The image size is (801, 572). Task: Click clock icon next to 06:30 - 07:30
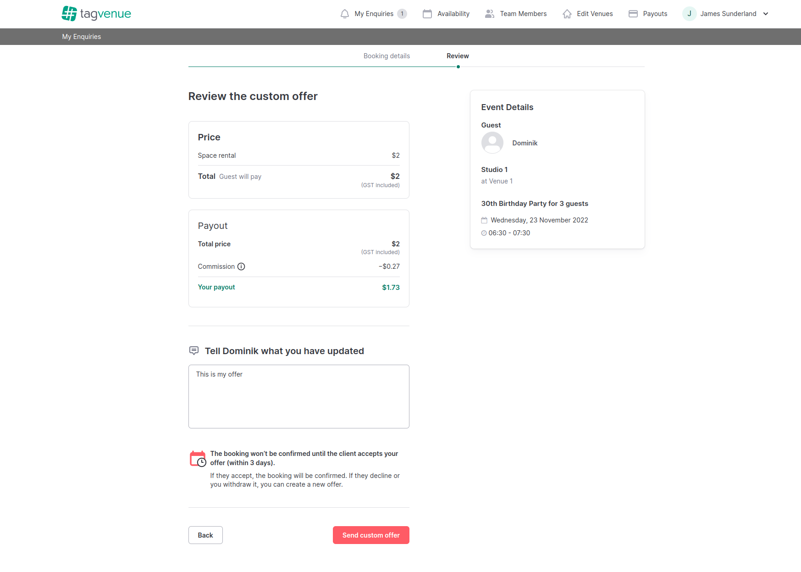click(x=484, y=233)
